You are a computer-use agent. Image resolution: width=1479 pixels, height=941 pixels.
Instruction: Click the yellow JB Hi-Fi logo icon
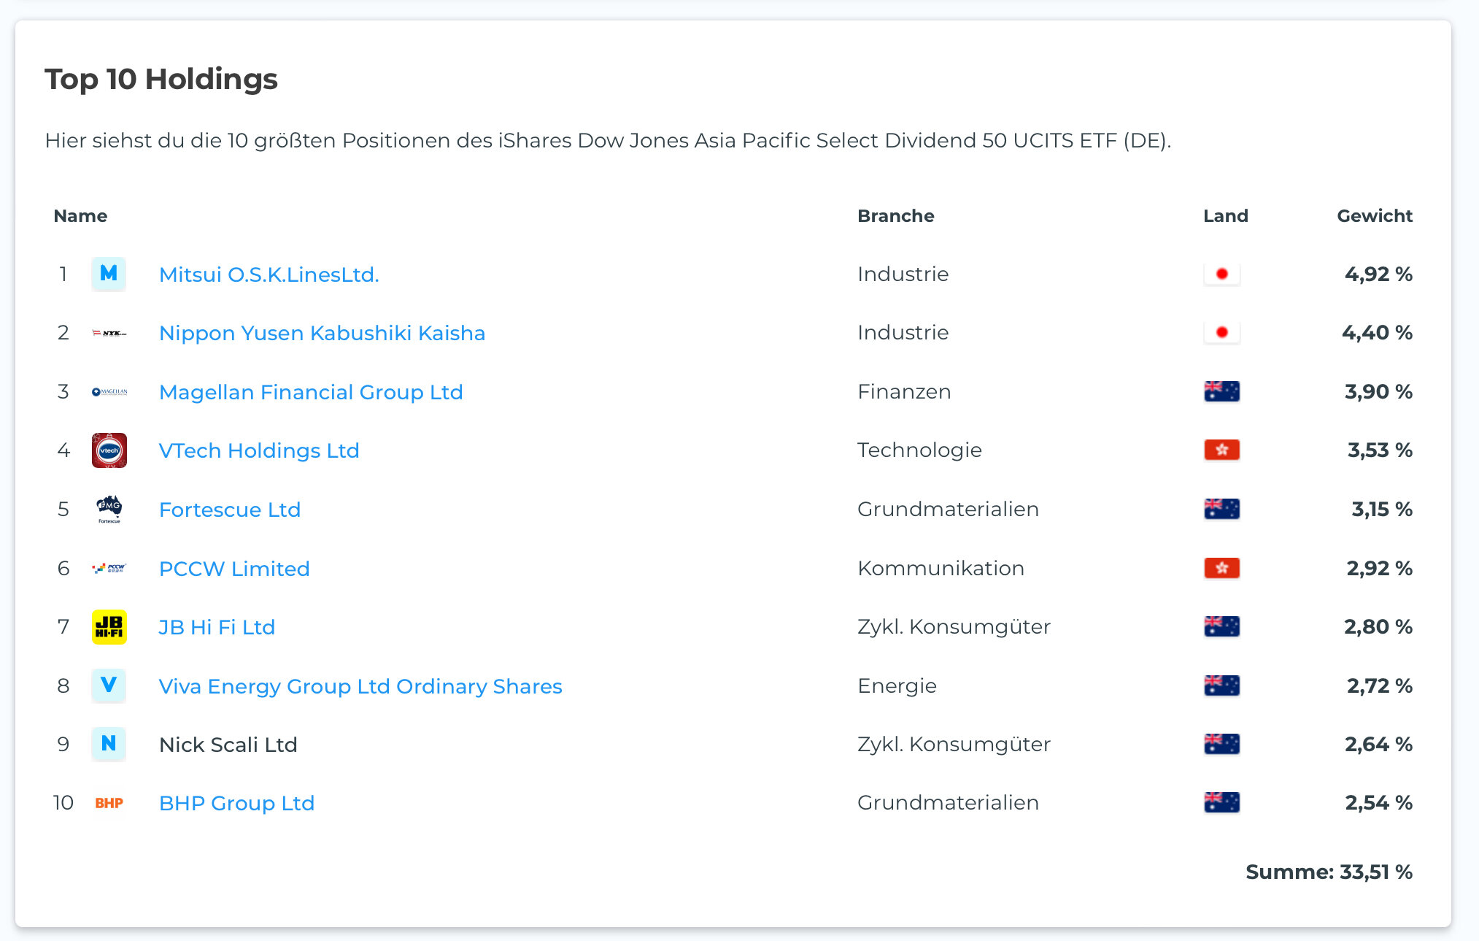tap(109, 627)
